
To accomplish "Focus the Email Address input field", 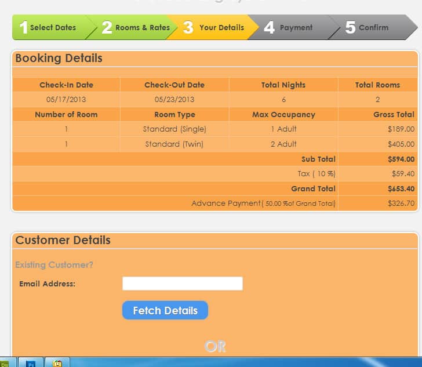I will pyautogui.click(x=183, y=284).
